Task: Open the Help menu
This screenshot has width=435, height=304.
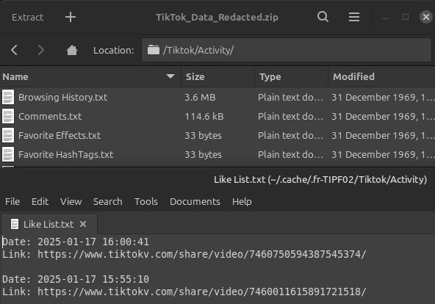Action: click(x=242, y=201)
